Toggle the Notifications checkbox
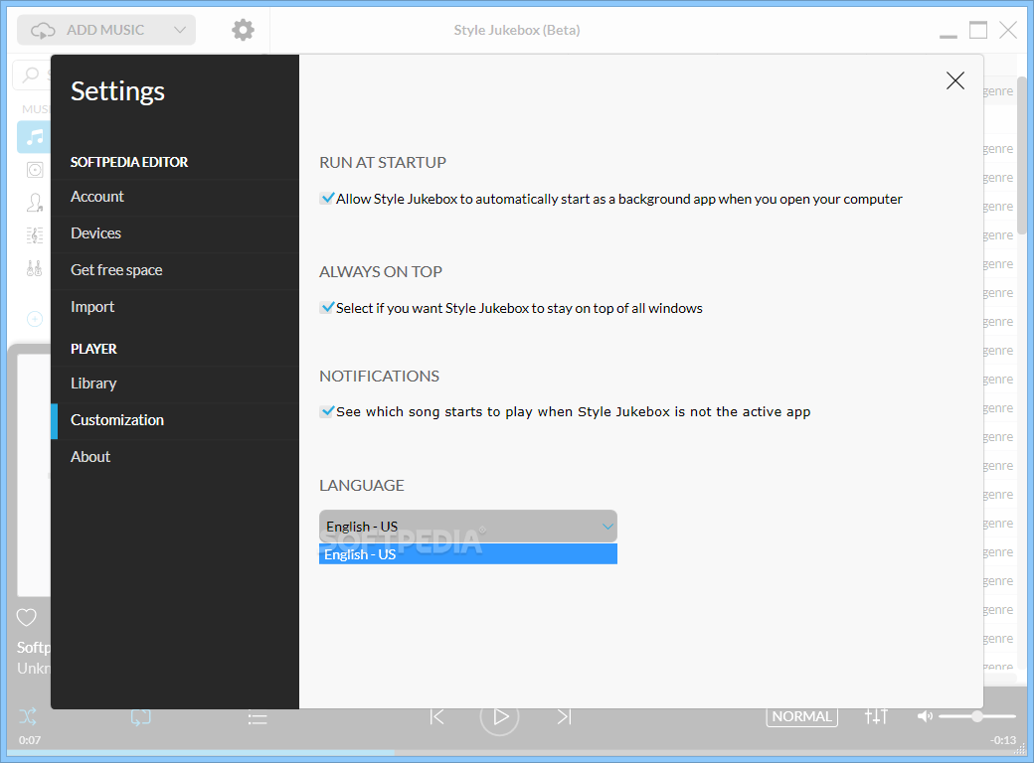Image resolution: width=1034 pixels, height=763 pixels. click(327, 411)
